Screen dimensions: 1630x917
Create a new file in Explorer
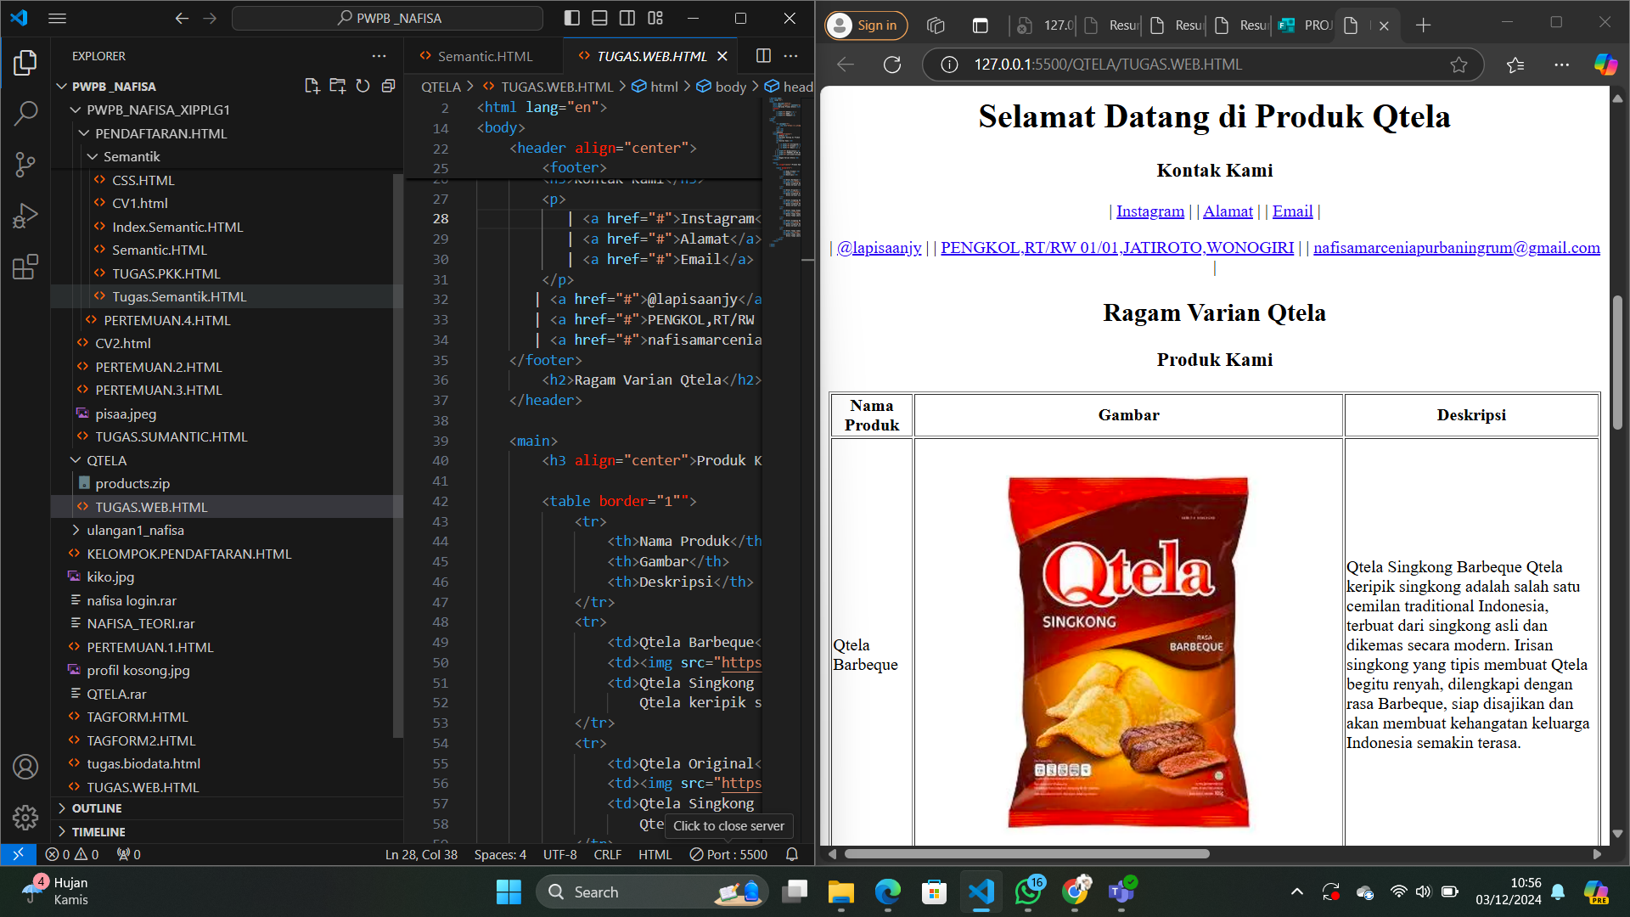[x=312, y=85]
